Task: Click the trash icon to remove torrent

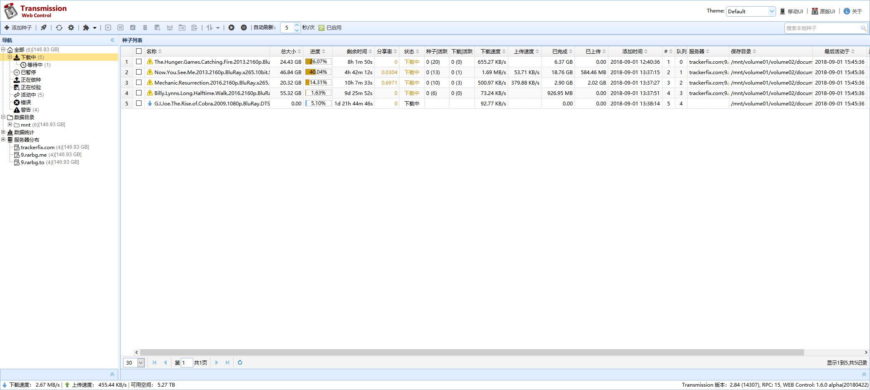Action: (x=145, y=28)
